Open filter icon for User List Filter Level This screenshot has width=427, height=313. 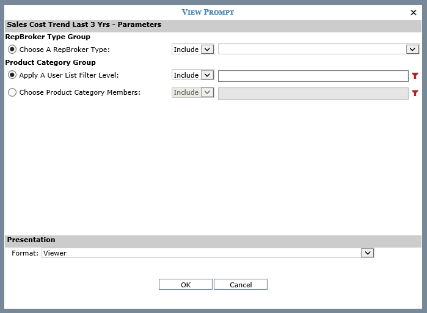(415, 76)
